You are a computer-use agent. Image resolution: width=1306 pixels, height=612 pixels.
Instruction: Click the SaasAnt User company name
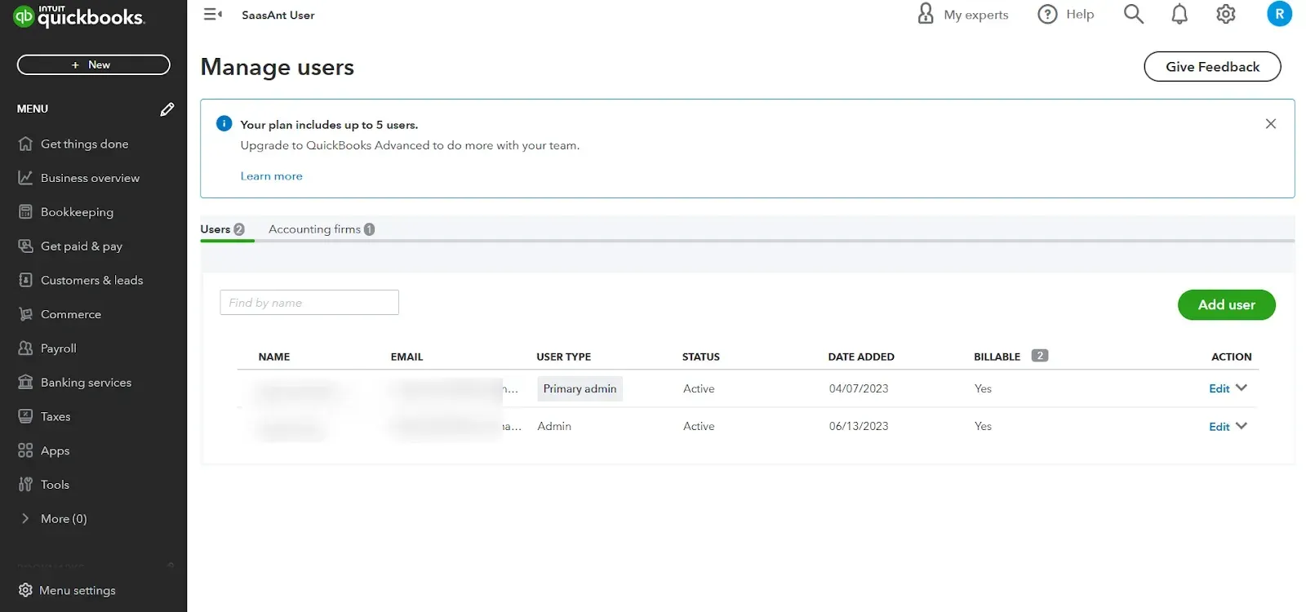click(x=278, y=15)
